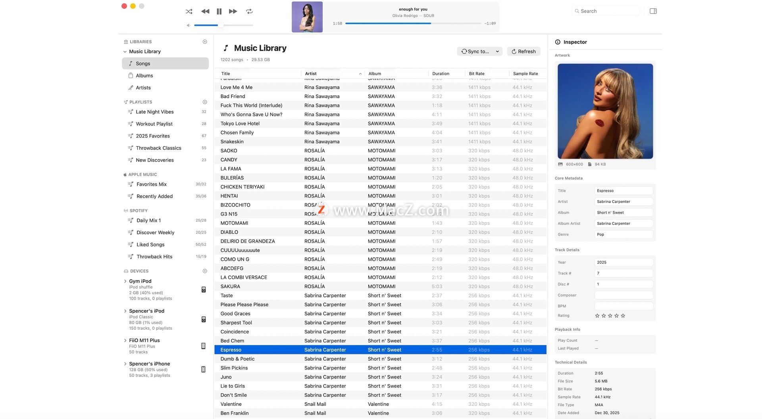Set the rating to one star
The image size is (762, 419).
[597, 316]
